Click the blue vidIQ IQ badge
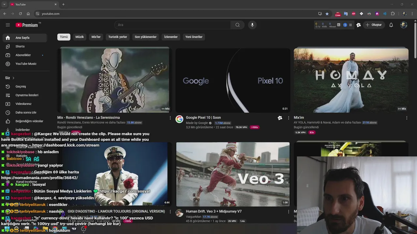The height and width of the screenshot is (234, 417). coord(345,25)
